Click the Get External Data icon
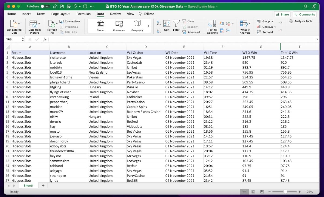The width and height of the screenshot is (324, 197). pyautogui.click(x=13, y=24)
